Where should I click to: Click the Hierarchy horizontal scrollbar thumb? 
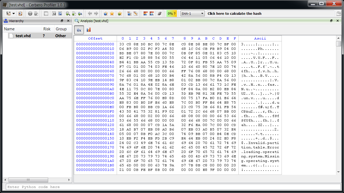pos(28,180)
